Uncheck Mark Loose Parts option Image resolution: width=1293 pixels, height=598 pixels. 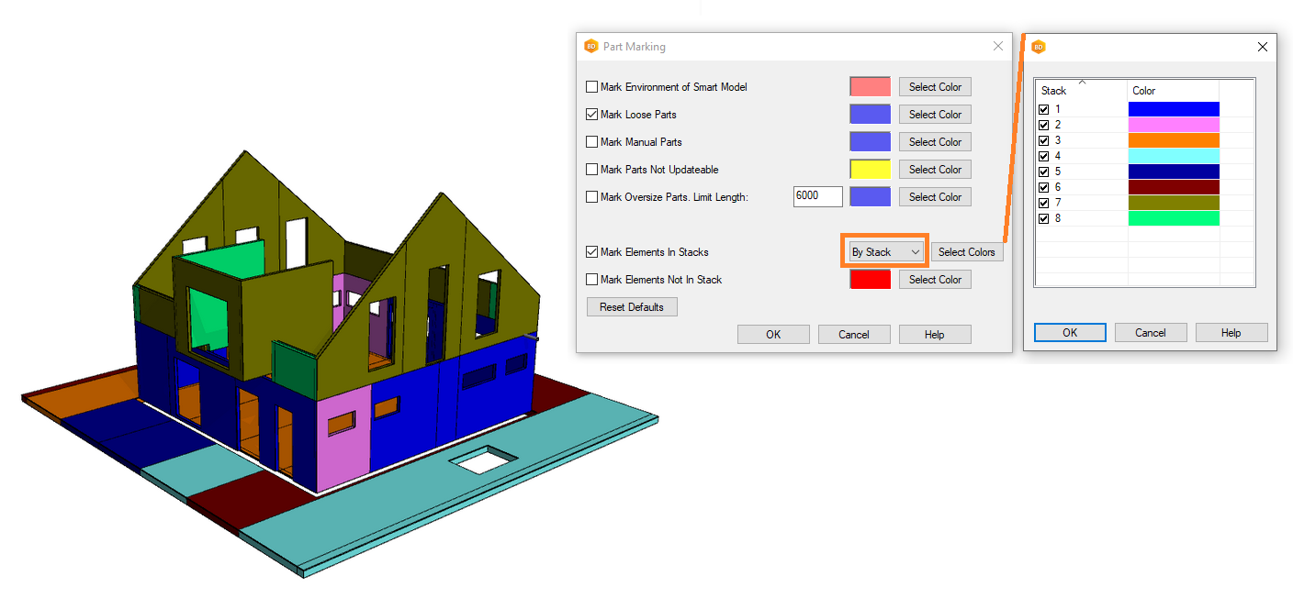[x=592, y=115]
